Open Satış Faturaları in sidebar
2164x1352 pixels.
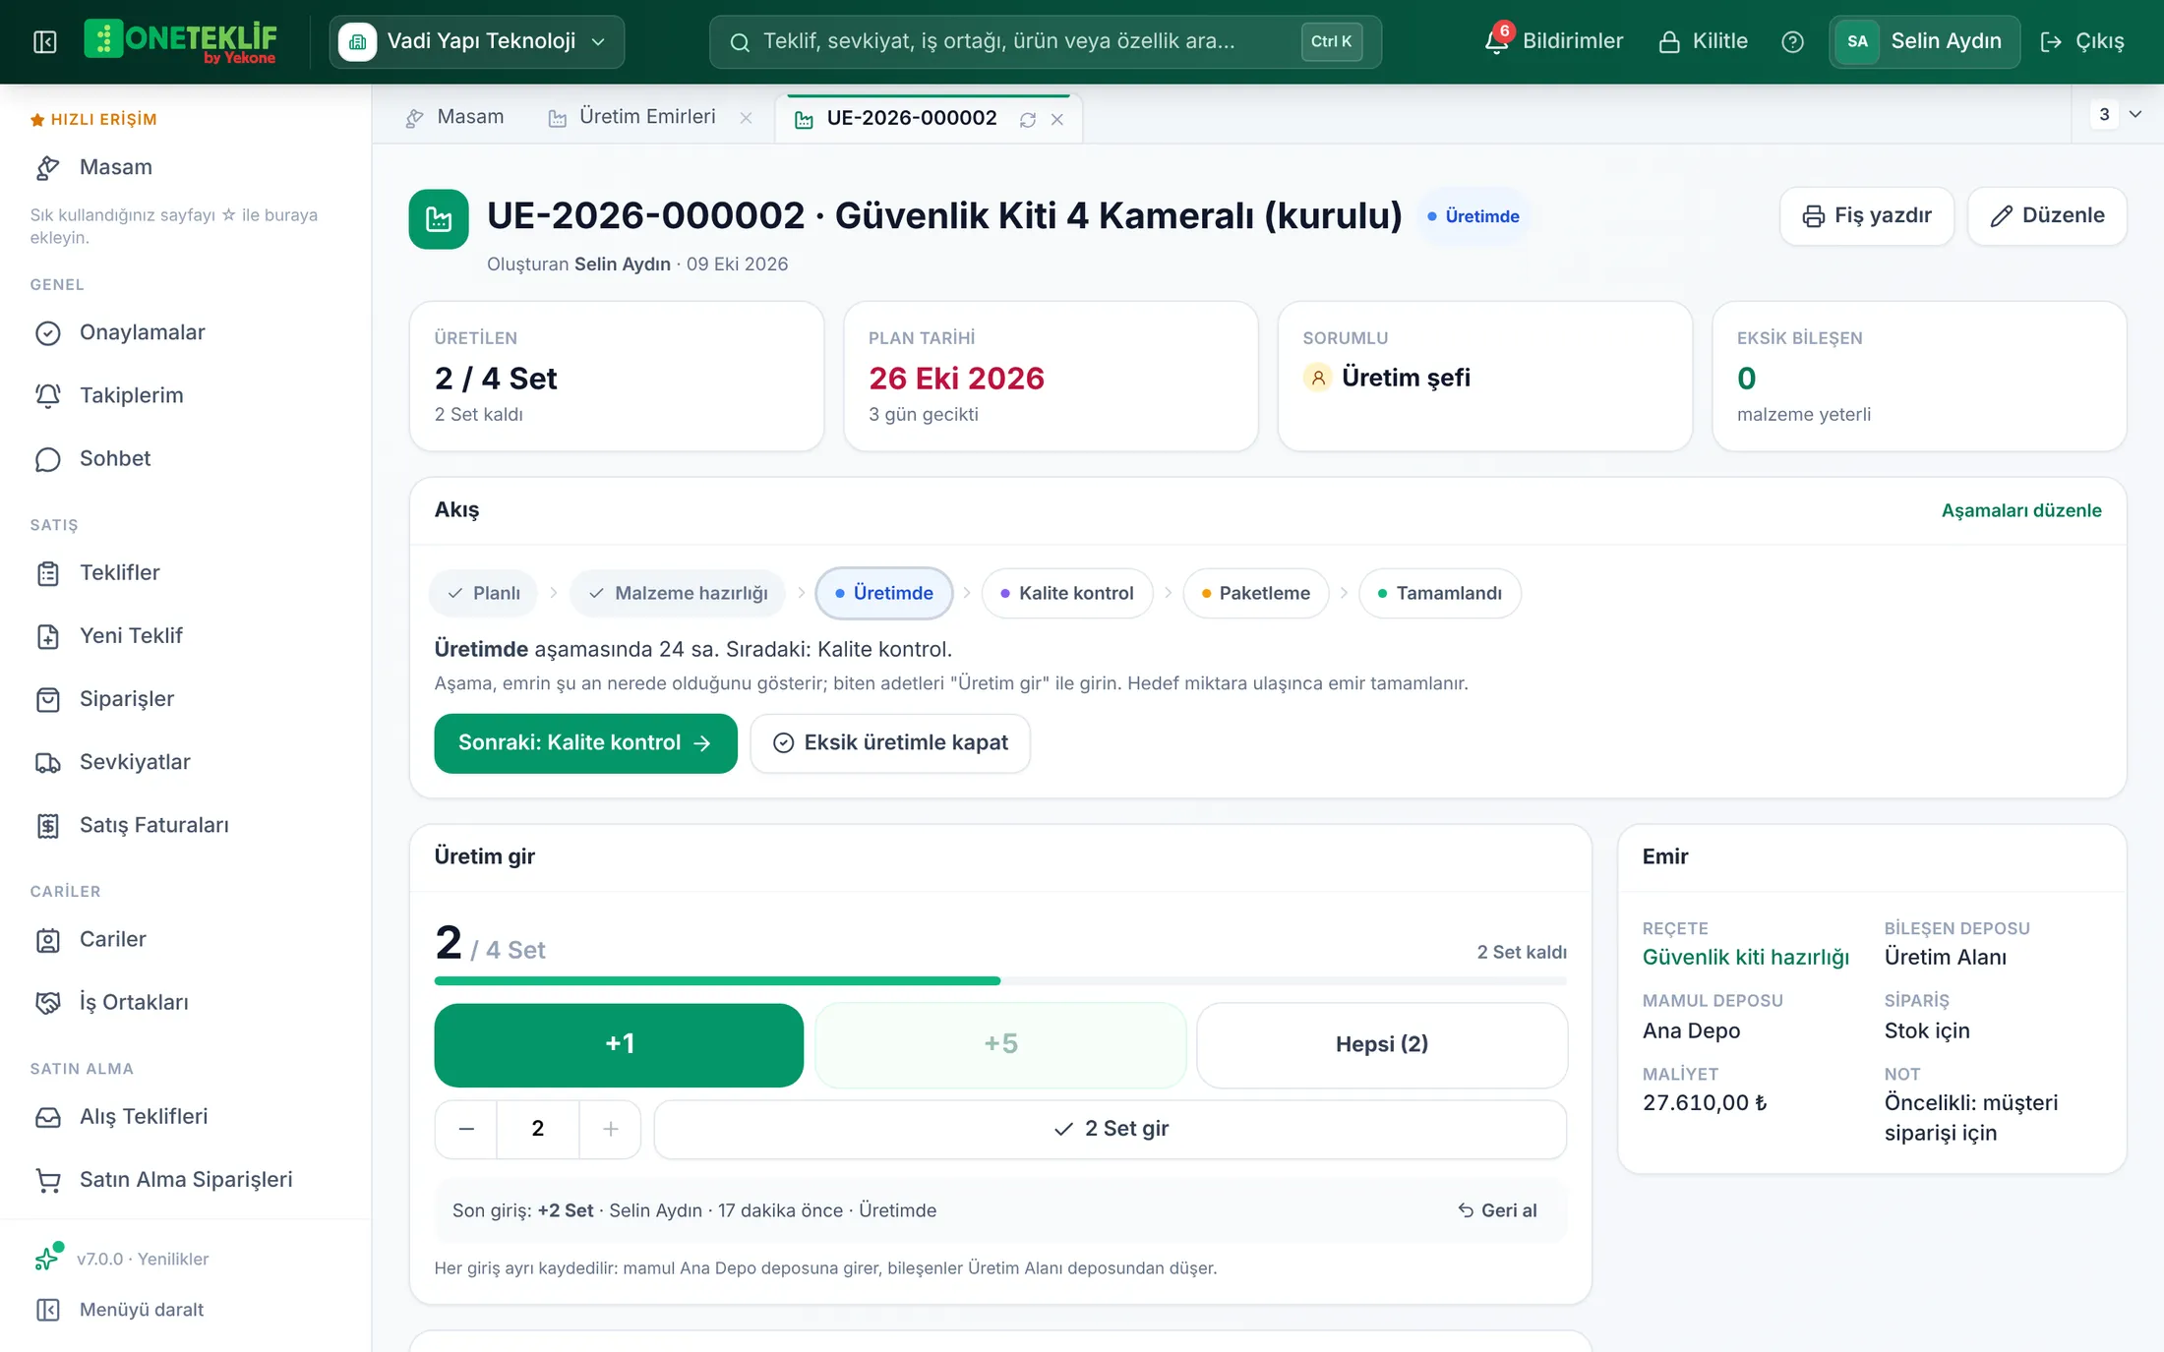(x=186, y=825)
